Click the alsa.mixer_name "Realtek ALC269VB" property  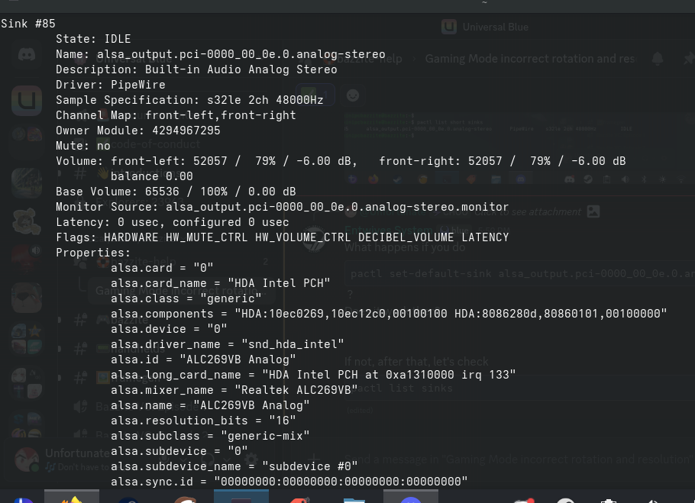[234, 390]
